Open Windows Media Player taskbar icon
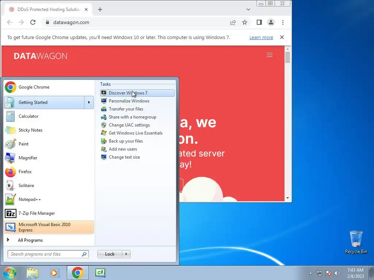The height and width of the screenshot is (280, 374). coord(54,273)
